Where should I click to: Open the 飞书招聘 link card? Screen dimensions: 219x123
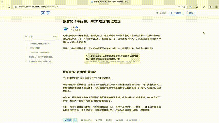point(112,59)
